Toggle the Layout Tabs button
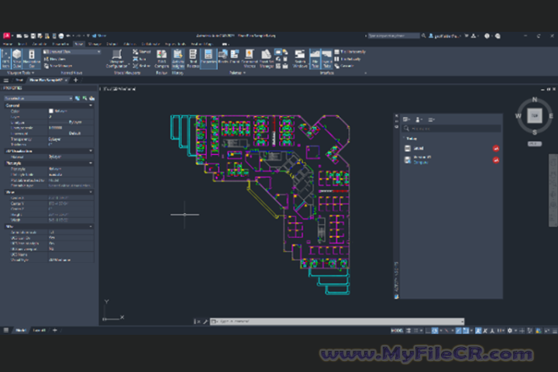Screen dimensions: 558x372 (327, 59)
